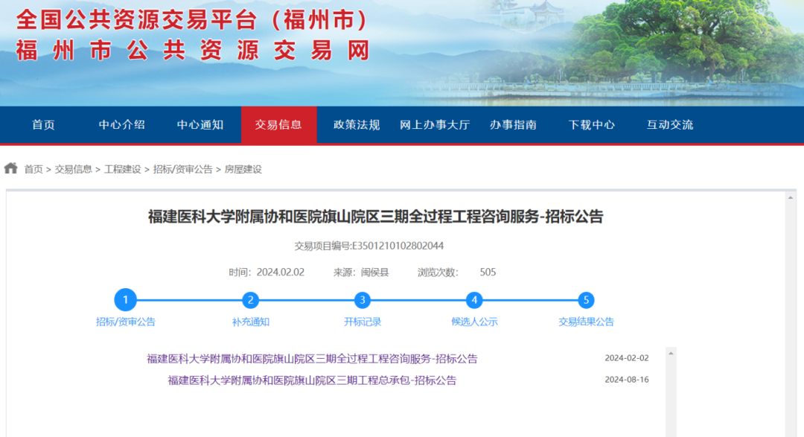Open 全过程工程咨询服务-招标公告 list link

tap(312, 359)
